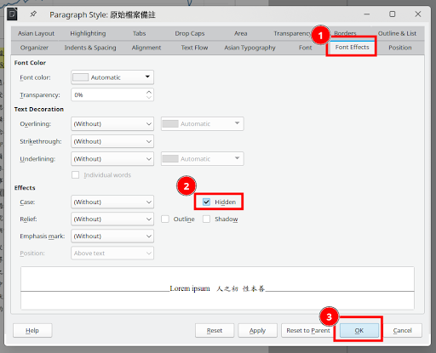Switch to the Area tab
Viewport: 436px width, 353px height.
pos(240,33)
